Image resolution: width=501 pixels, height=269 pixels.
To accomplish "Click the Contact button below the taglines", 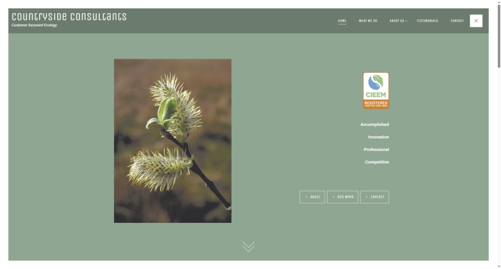I will click(x=374, y=197).
